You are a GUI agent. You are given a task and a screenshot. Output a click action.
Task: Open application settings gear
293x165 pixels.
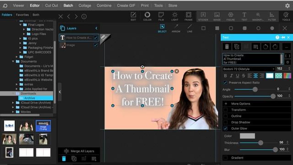tap(288, 5)
